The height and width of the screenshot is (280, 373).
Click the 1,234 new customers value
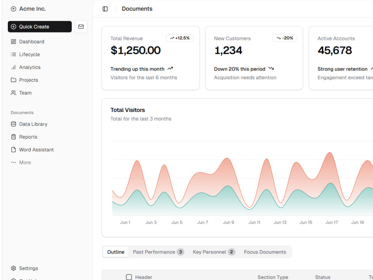tap(228, 50)
